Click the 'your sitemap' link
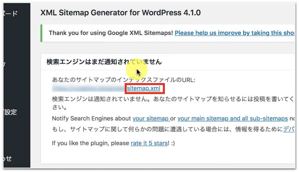 coord(151,118)
